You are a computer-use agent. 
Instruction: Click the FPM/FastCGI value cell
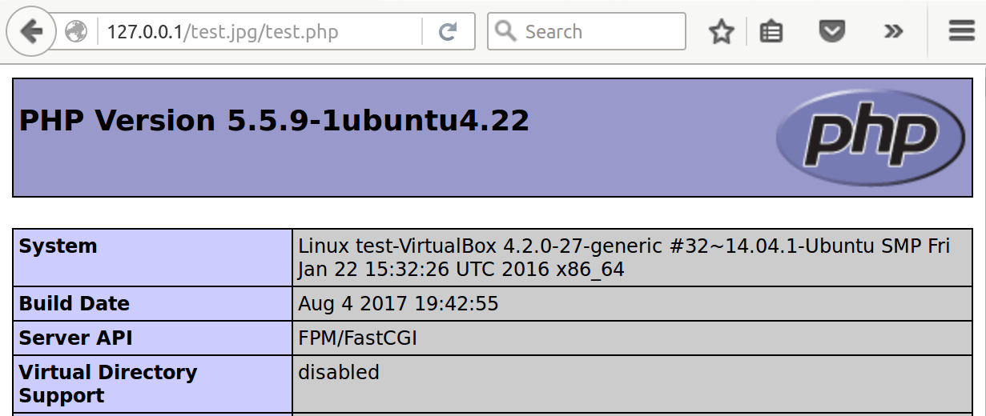(357, 338)
